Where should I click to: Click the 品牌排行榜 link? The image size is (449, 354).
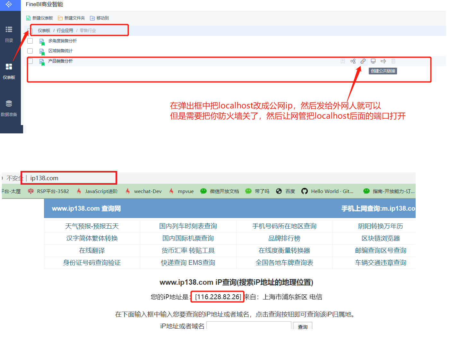pos(284,238)
